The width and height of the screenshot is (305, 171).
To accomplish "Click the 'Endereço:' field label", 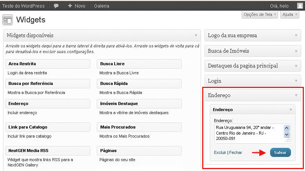I will pos(223,121).
